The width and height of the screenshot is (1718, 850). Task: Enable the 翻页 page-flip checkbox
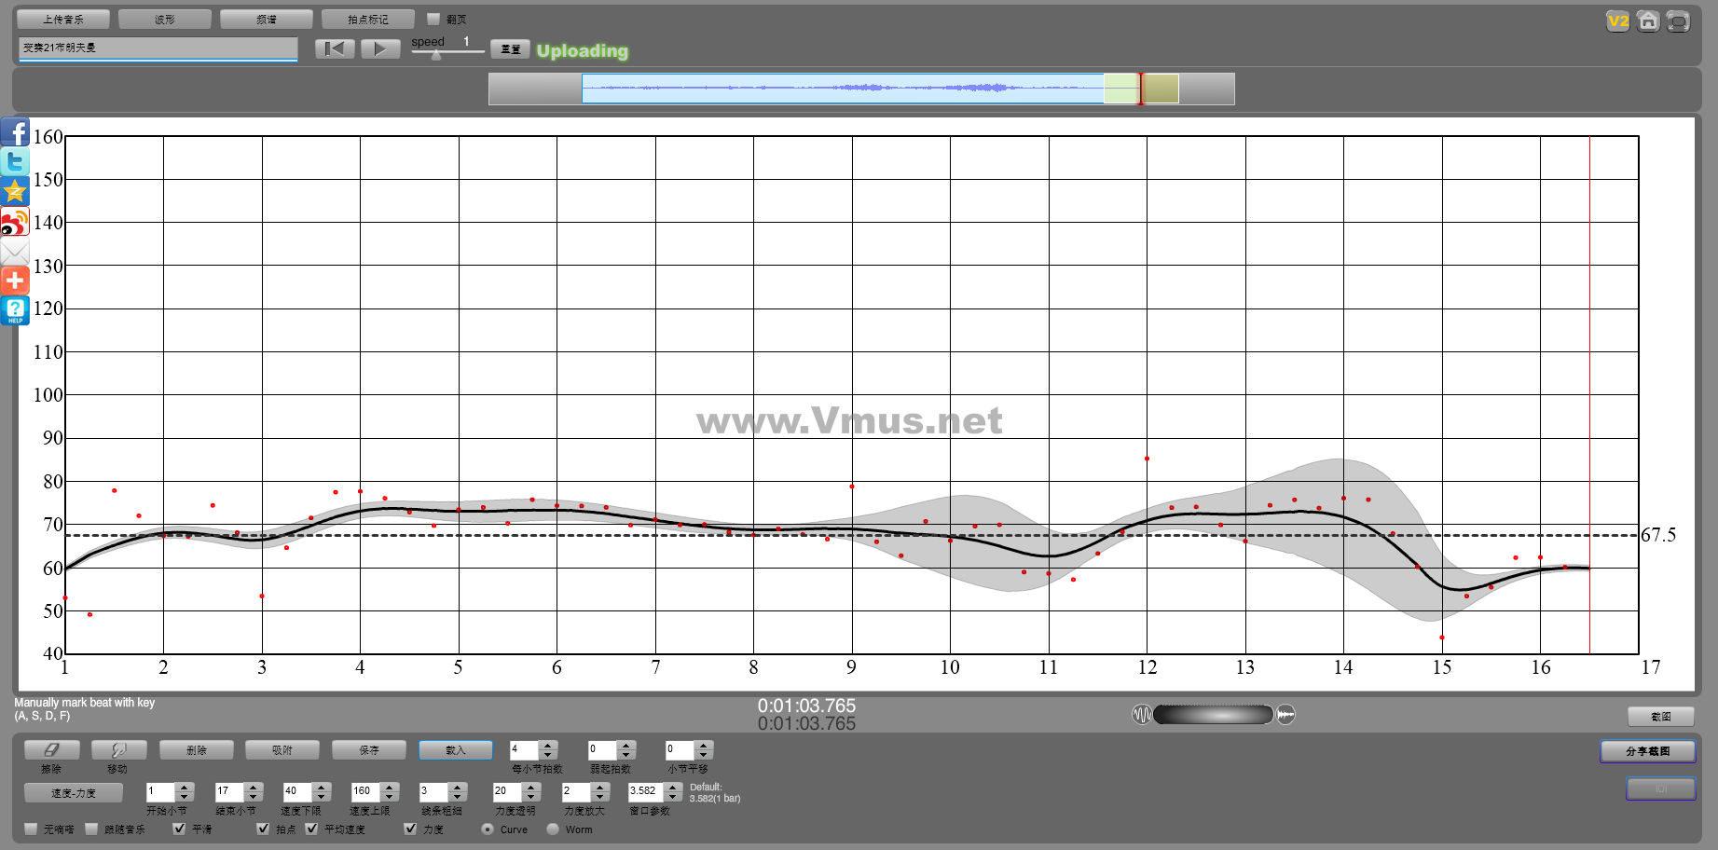[x=433, y=19]
